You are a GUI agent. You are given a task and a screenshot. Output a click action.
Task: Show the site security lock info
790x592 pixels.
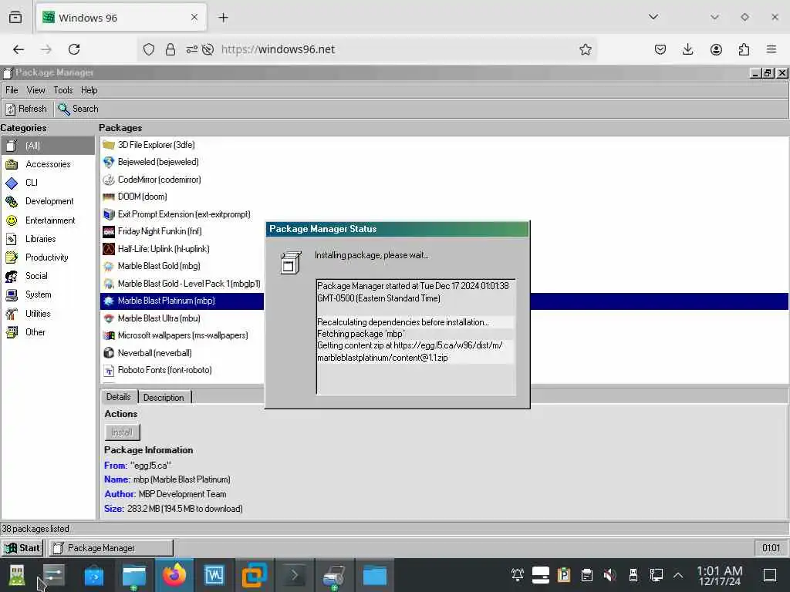pyautogui.click(x=170, y=49)
